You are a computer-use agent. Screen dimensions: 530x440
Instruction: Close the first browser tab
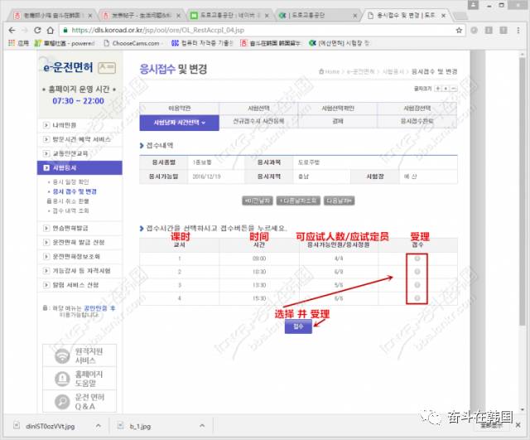point(90,16)
